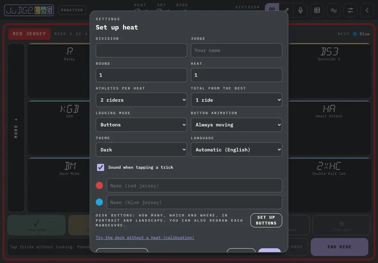Viewport: 378px width, 263px height.
Task: Click the RED JERSEY label
Action: [x=29, y=34]
